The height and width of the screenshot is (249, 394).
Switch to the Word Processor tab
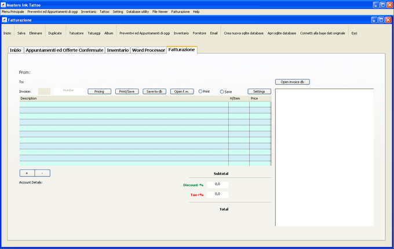click(148, 50)
